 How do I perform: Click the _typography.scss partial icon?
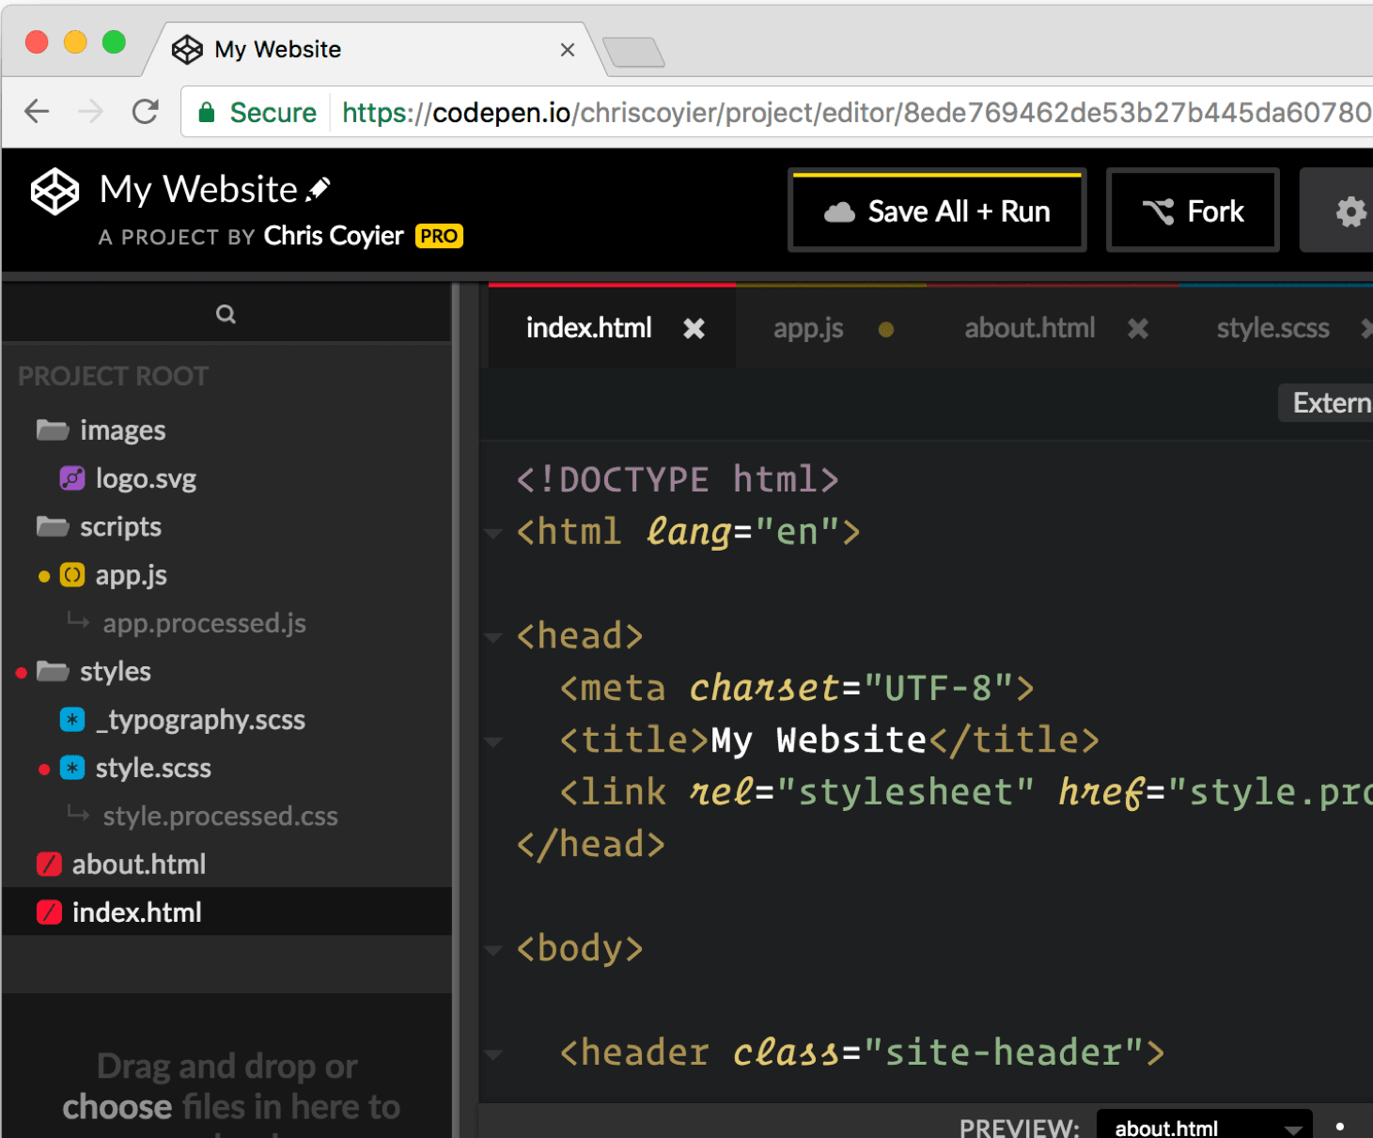coord(72,719)
